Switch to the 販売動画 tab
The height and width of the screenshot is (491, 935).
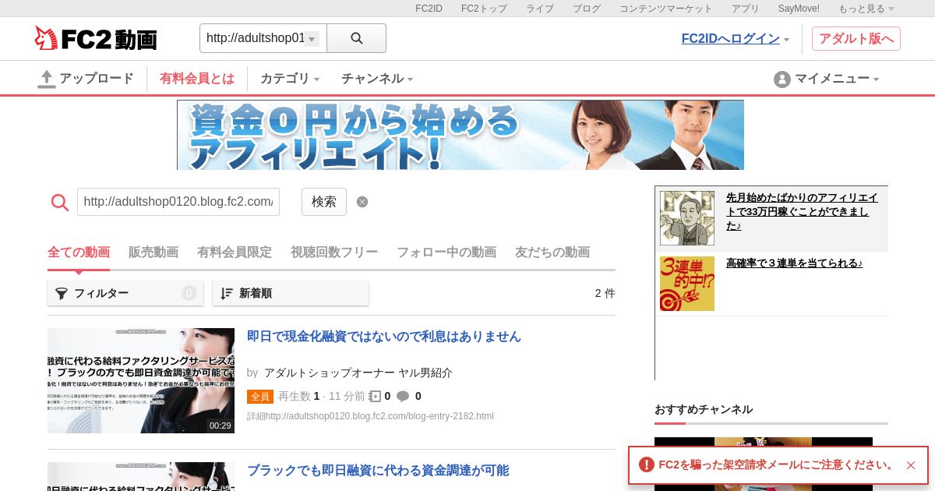tap(153, 252)
